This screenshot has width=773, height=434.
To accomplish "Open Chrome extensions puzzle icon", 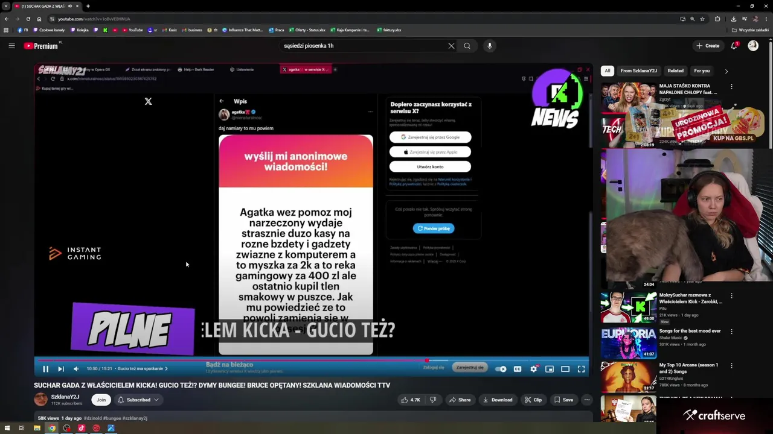I will pyautogui.click(x=717, y=19).
